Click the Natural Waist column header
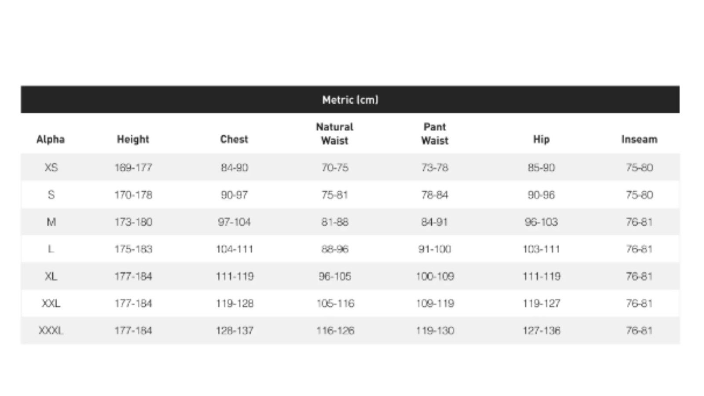 (x=334, y=134)
